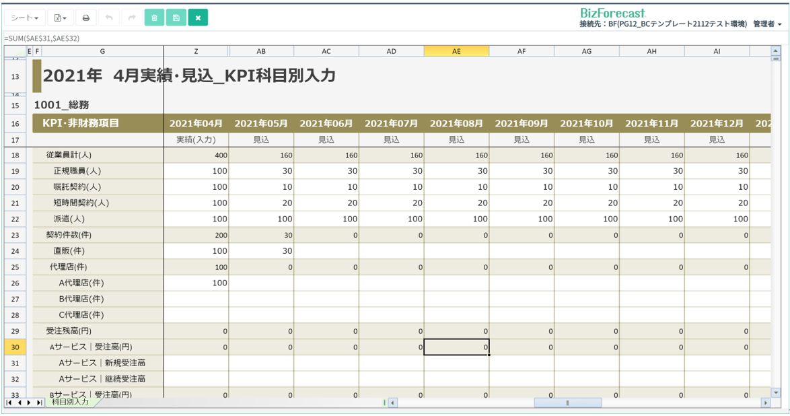
Task: Click the trash delete icon
Action: click(x=154, y=18)
